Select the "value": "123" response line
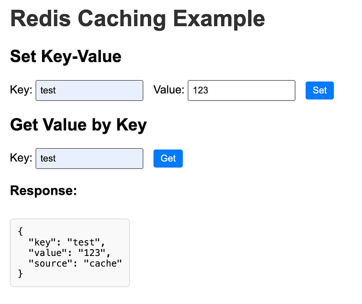The image size is (362, 304). tap(70, 253)
